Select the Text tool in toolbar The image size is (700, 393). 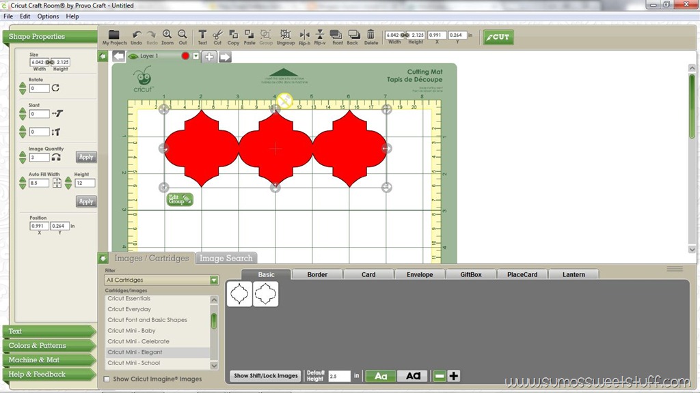pyautogui.click(x=202, y=37)
